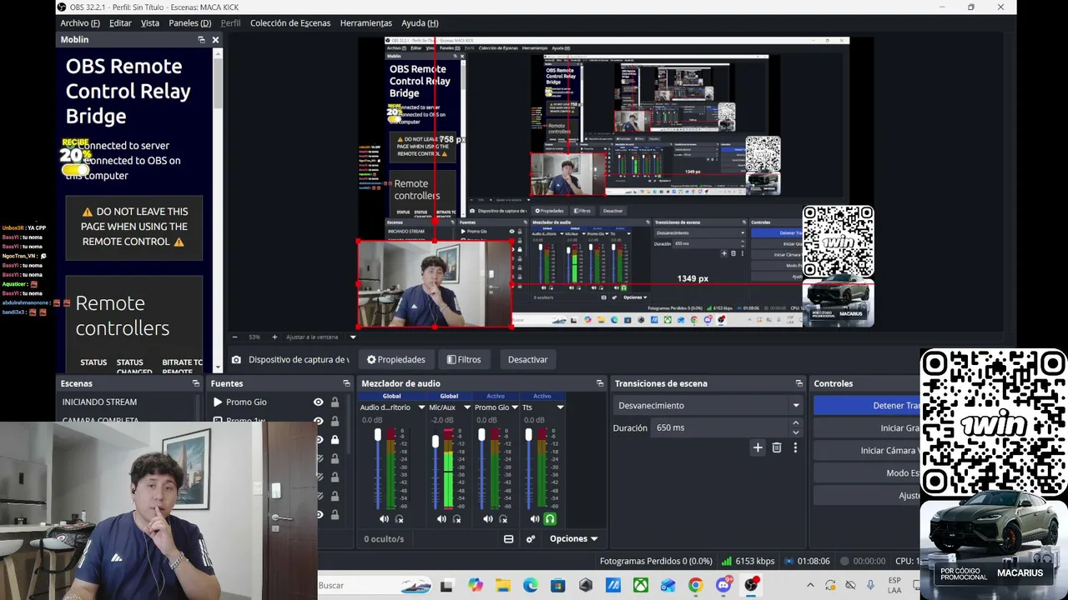Open Microsoft Store from the taskbar
Viewport: 1068px width, 600px height.
click(x=558, y=586)
